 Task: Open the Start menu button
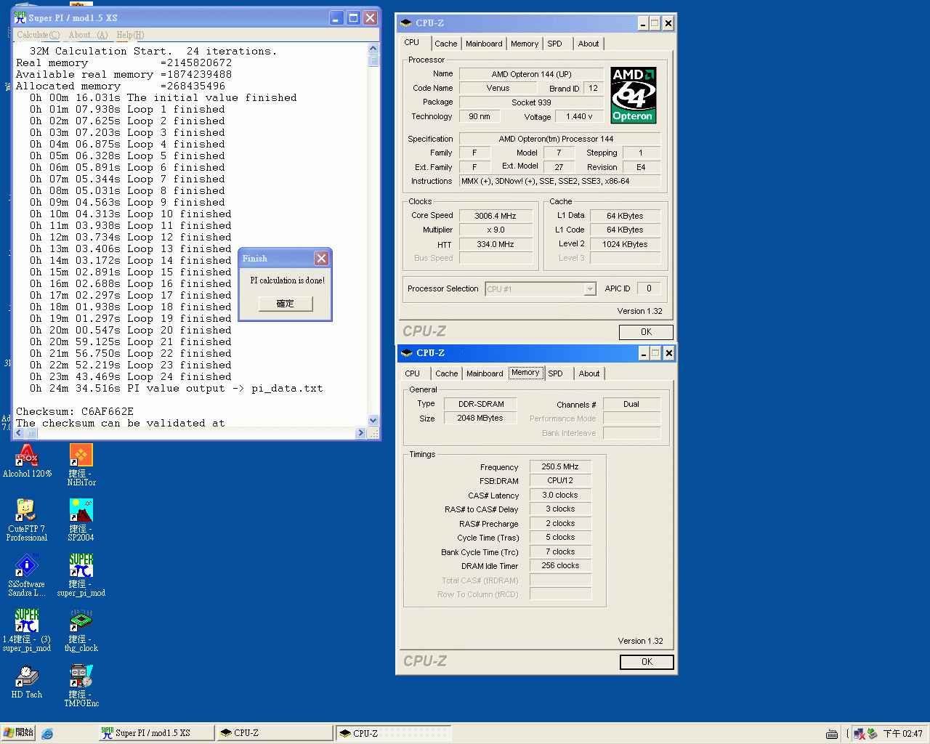tap(18, 733)
